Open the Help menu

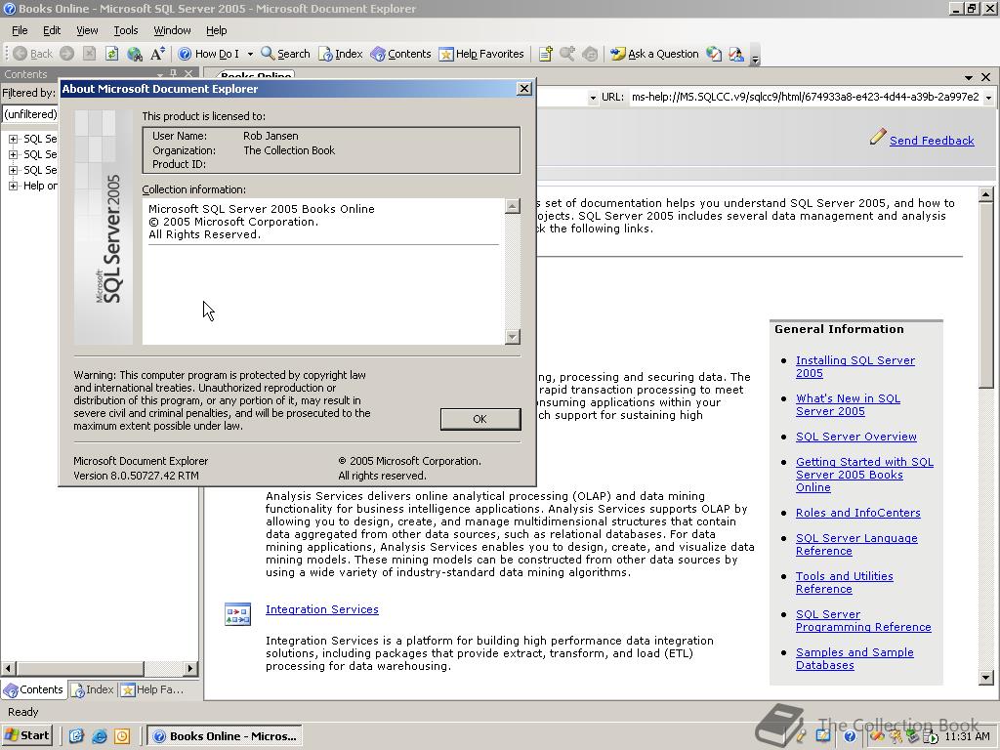pyautogui.click(x=216, y=30)
